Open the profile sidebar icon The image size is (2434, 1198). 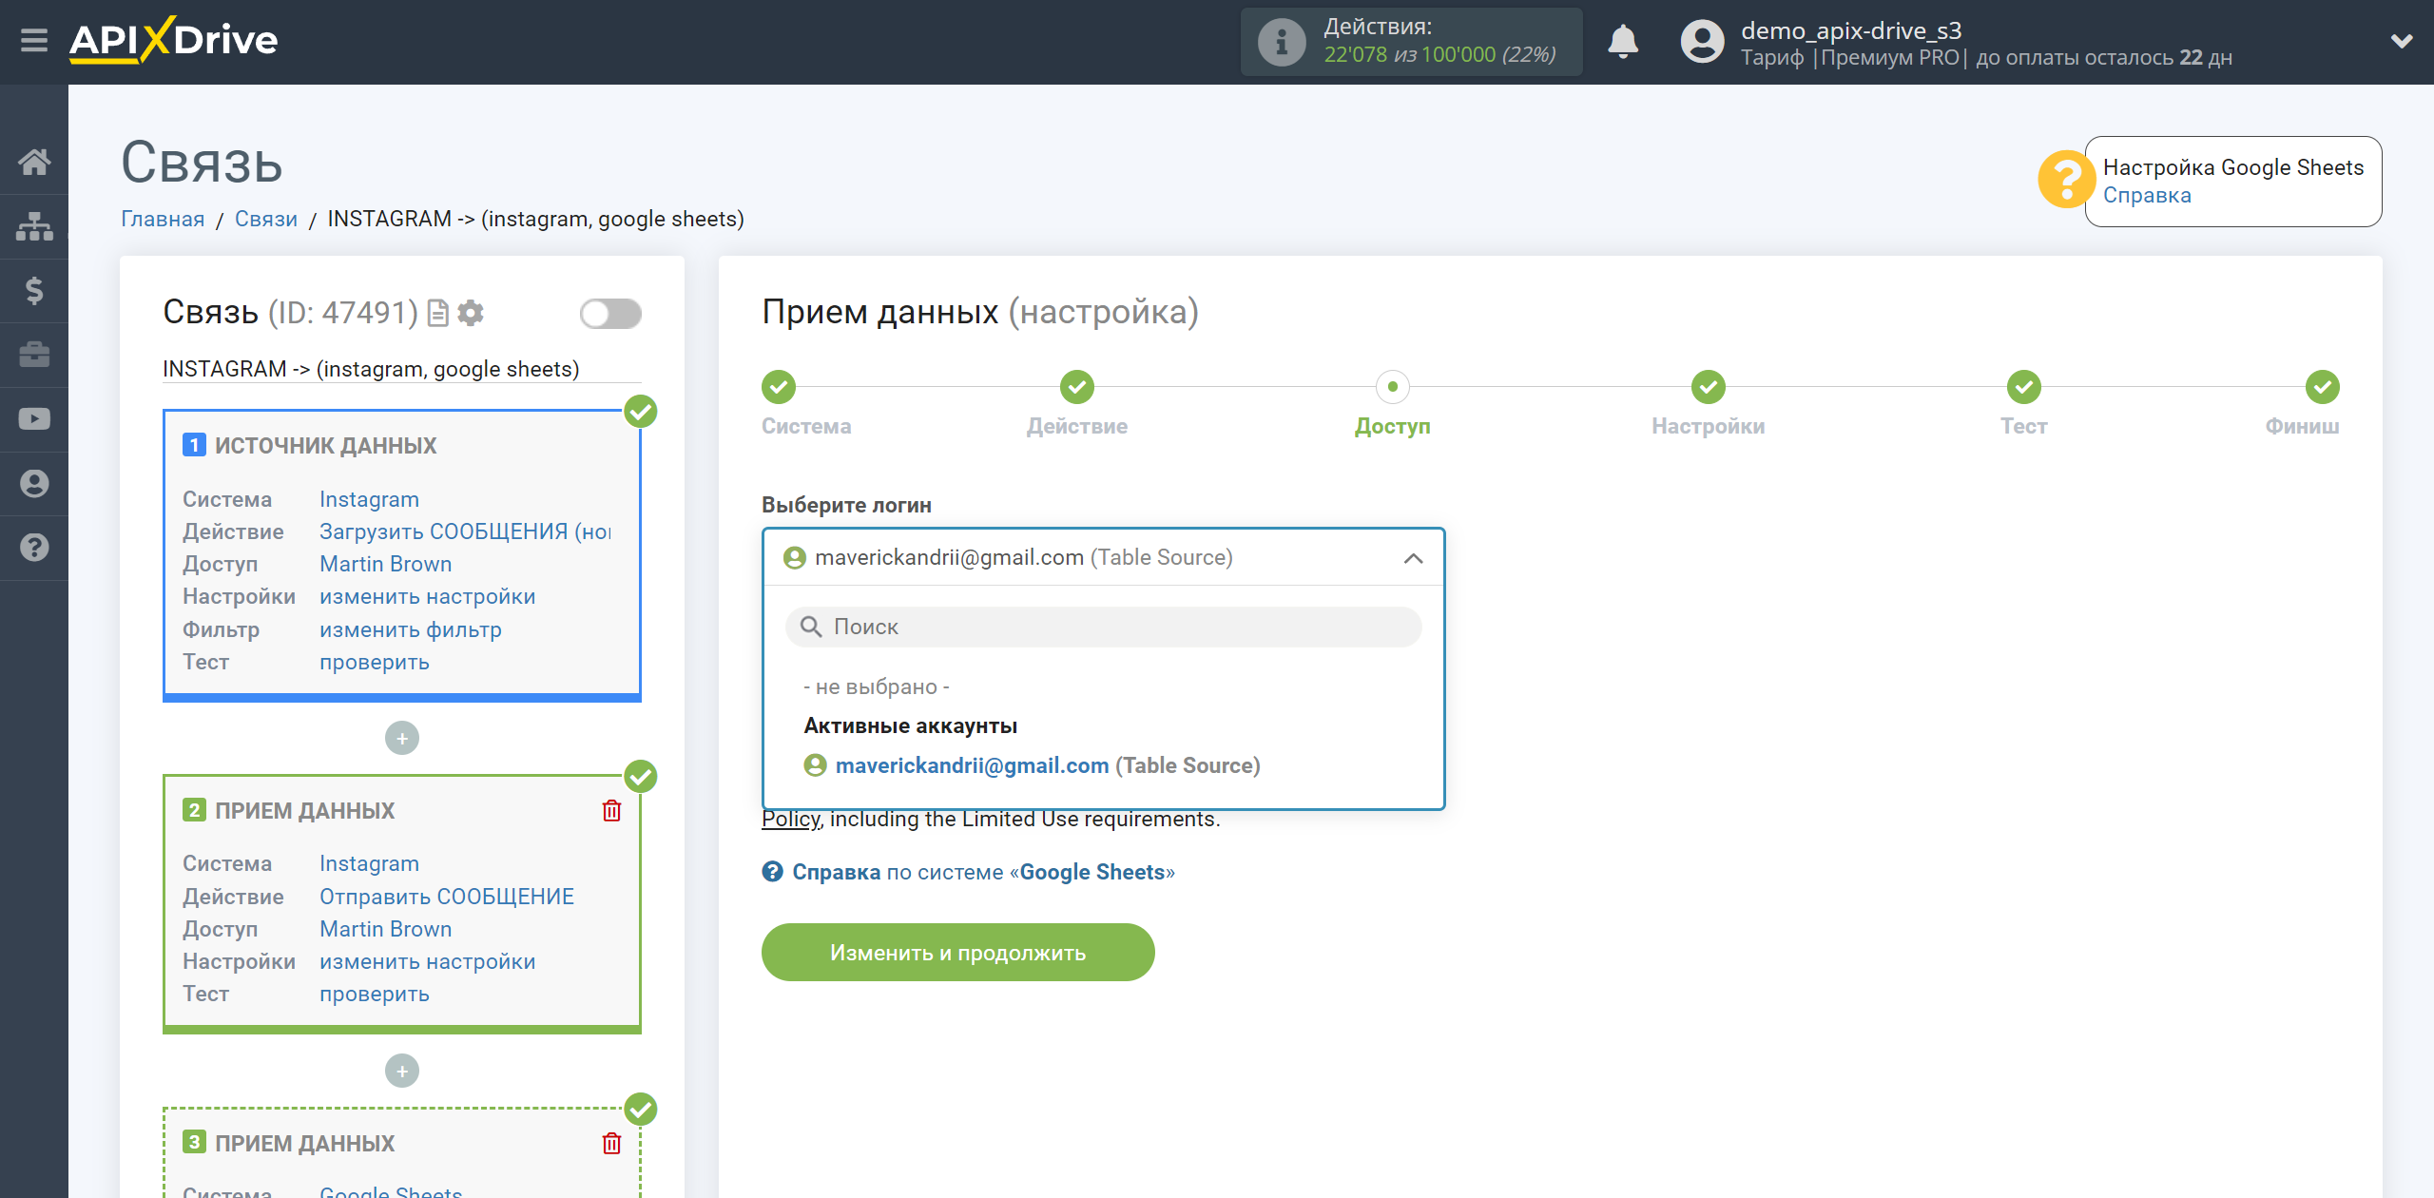click(x=34, y=483)
